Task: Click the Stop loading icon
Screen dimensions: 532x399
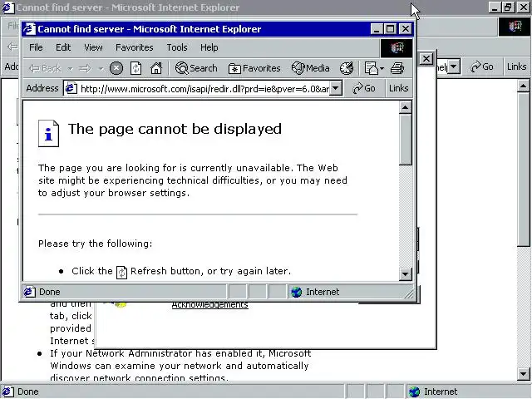Action: click(116, 68)
